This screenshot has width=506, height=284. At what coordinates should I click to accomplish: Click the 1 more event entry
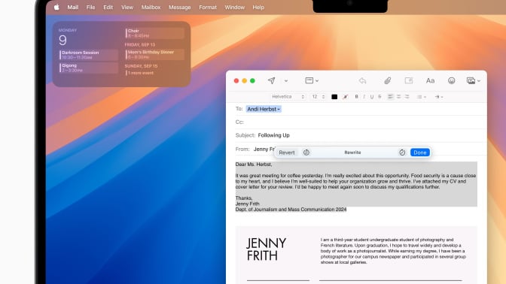[140, 73]
